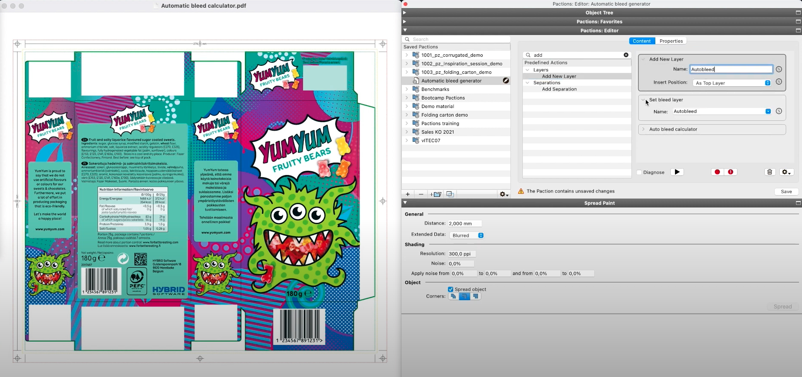Viewport: 802px width, 377px height.
Task: Click Benchmarks Paction folder icon
Action: click(x=416, y=89)
